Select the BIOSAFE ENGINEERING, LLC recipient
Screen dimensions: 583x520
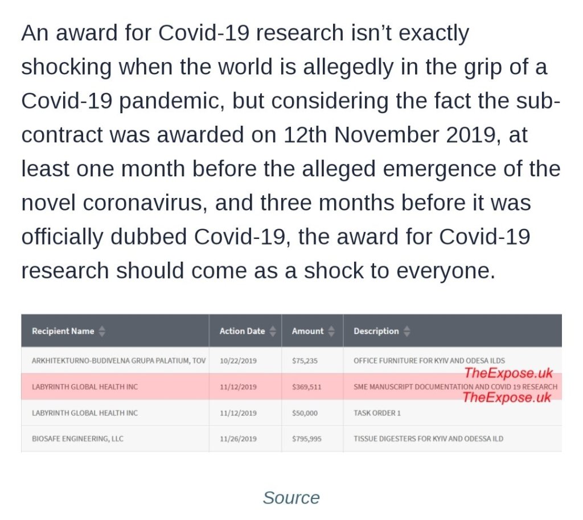coord(77,439)
